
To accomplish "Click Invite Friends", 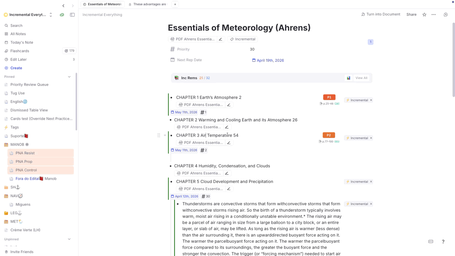I will tap(22, 252).
